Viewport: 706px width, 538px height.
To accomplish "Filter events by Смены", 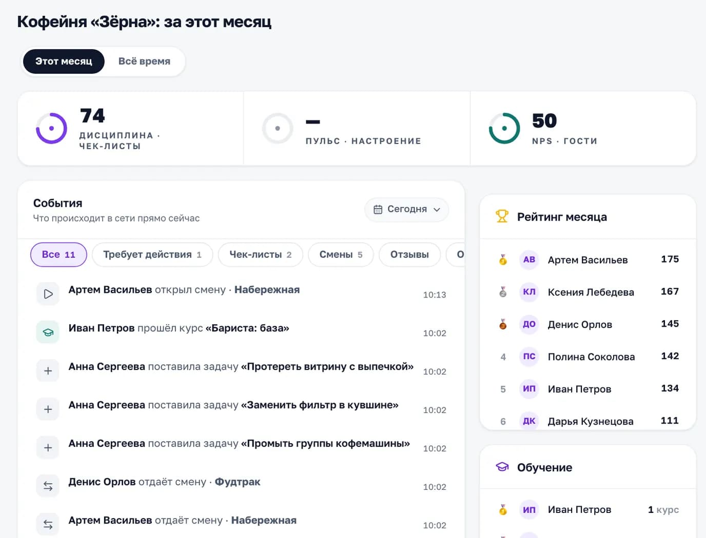I will pyautogui.click(x=341, y=254).
